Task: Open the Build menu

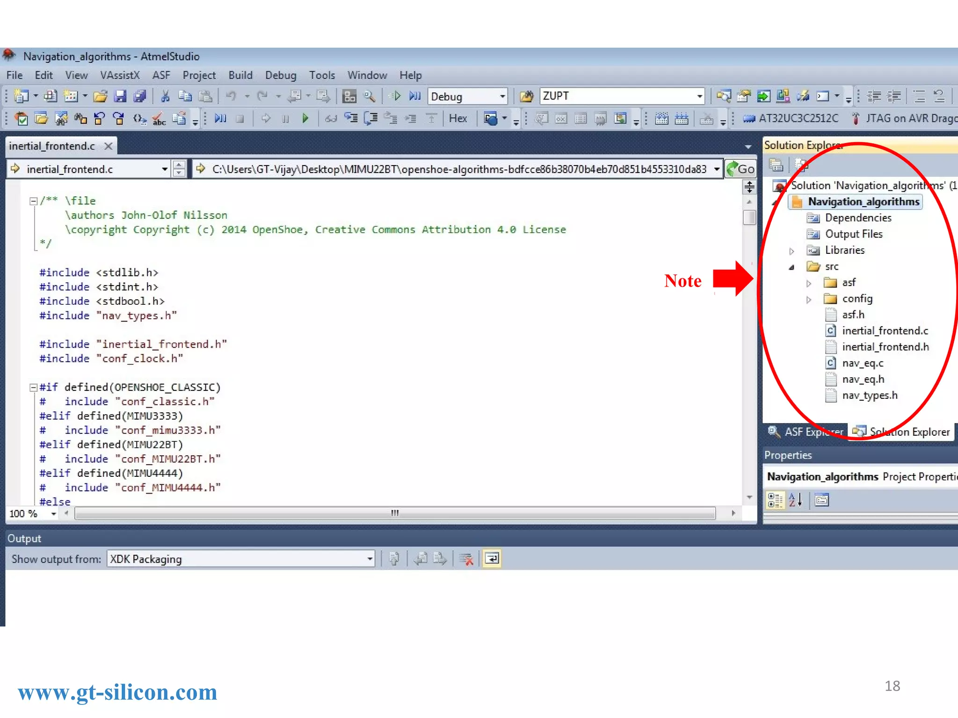Action: tap(240, 75)
